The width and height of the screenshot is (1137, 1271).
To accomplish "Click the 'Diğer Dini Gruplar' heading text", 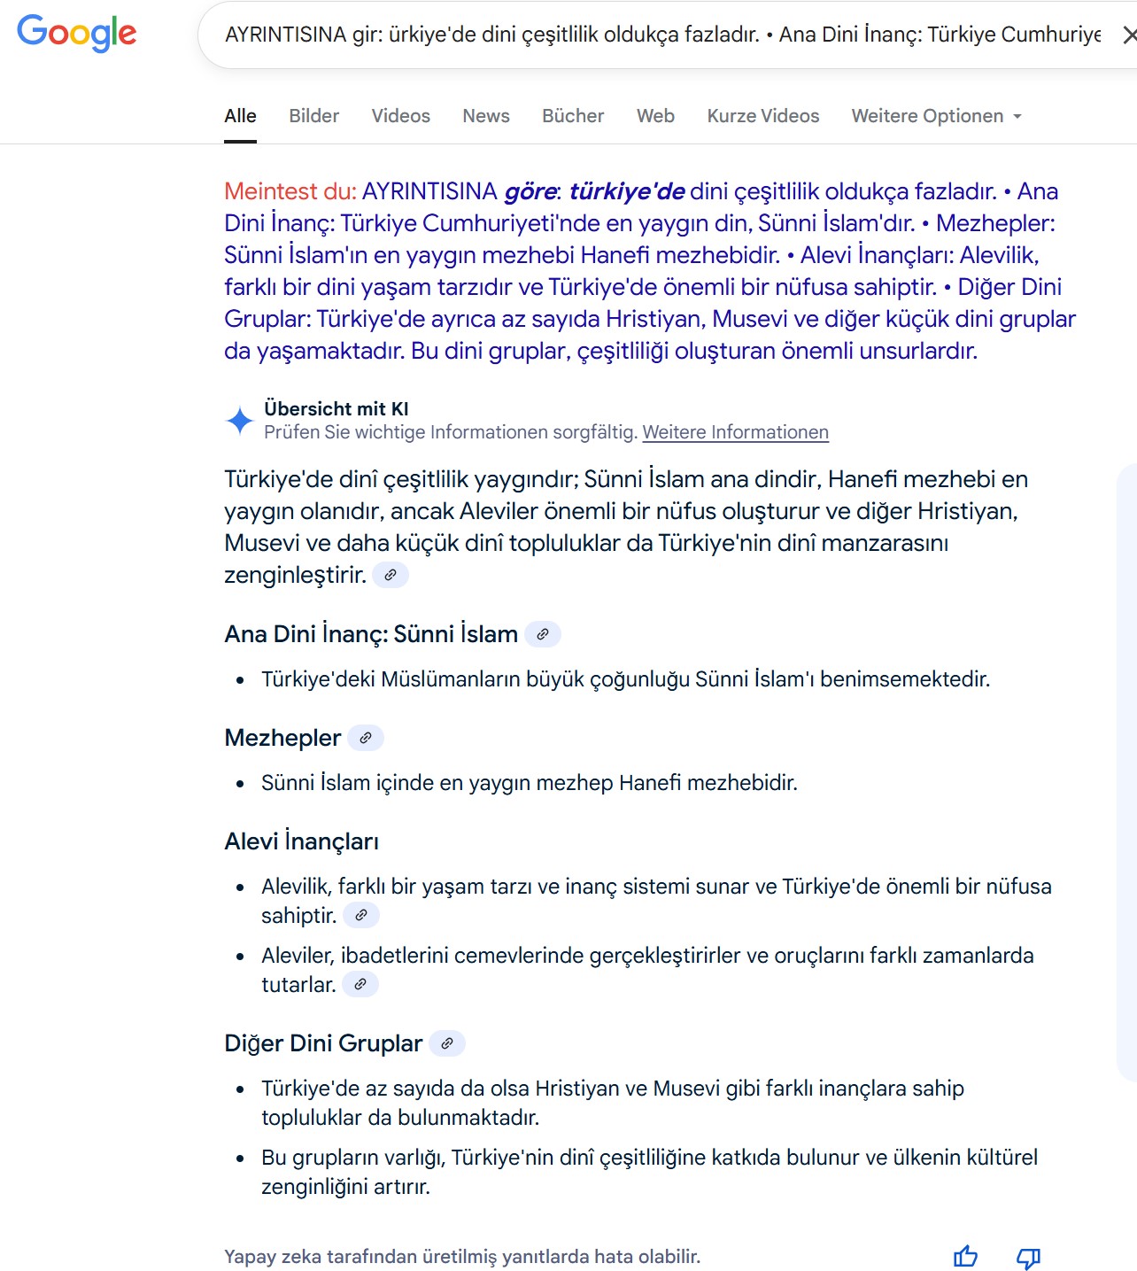I will pyautogui.click(x=323, y=1043).
